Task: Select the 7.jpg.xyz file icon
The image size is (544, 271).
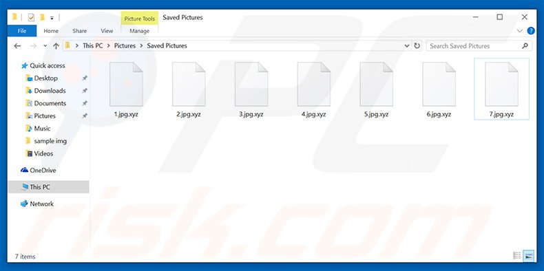Action: tap(501, 84)
